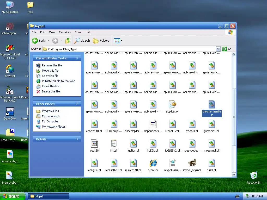Open the Search pane
Image resolution: width=267 pixels, height=200 pixels.
coord(82,41)
